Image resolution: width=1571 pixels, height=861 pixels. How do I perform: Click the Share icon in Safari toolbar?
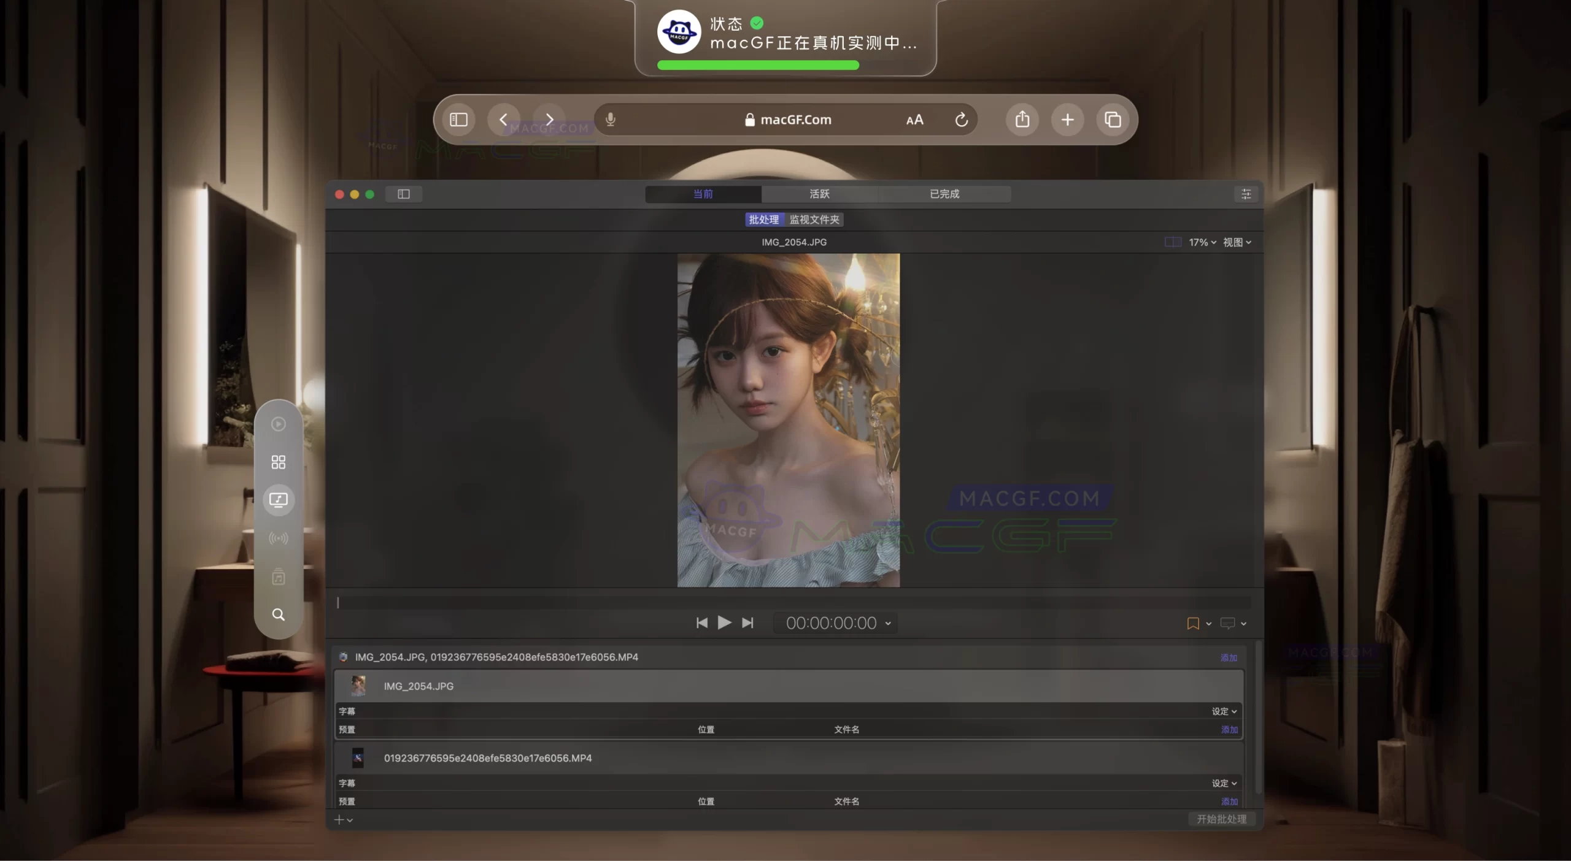coord(1022,120)
